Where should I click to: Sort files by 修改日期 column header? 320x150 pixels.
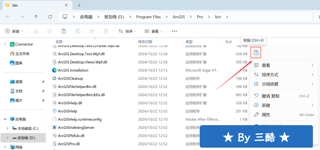pos(145,42)
